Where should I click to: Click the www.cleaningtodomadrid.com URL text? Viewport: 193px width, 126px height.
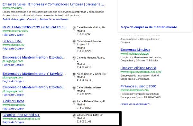(22, 119)
